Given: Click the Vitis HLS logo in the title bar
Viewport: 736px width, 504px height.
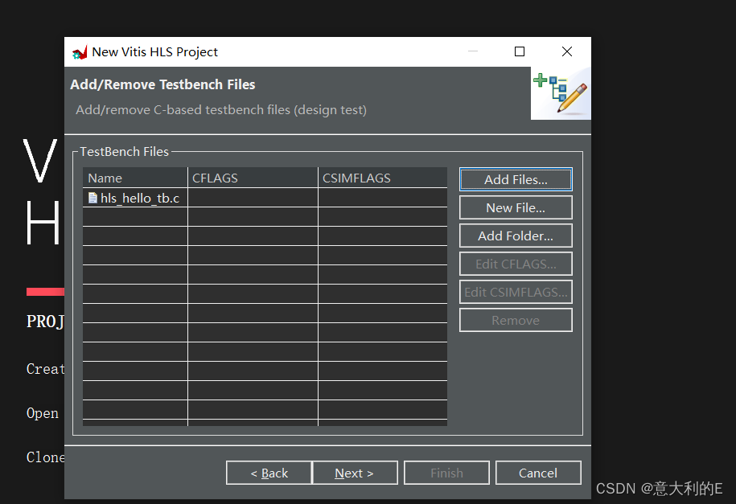Looking at the screenshot, I should tap(80, 51).
